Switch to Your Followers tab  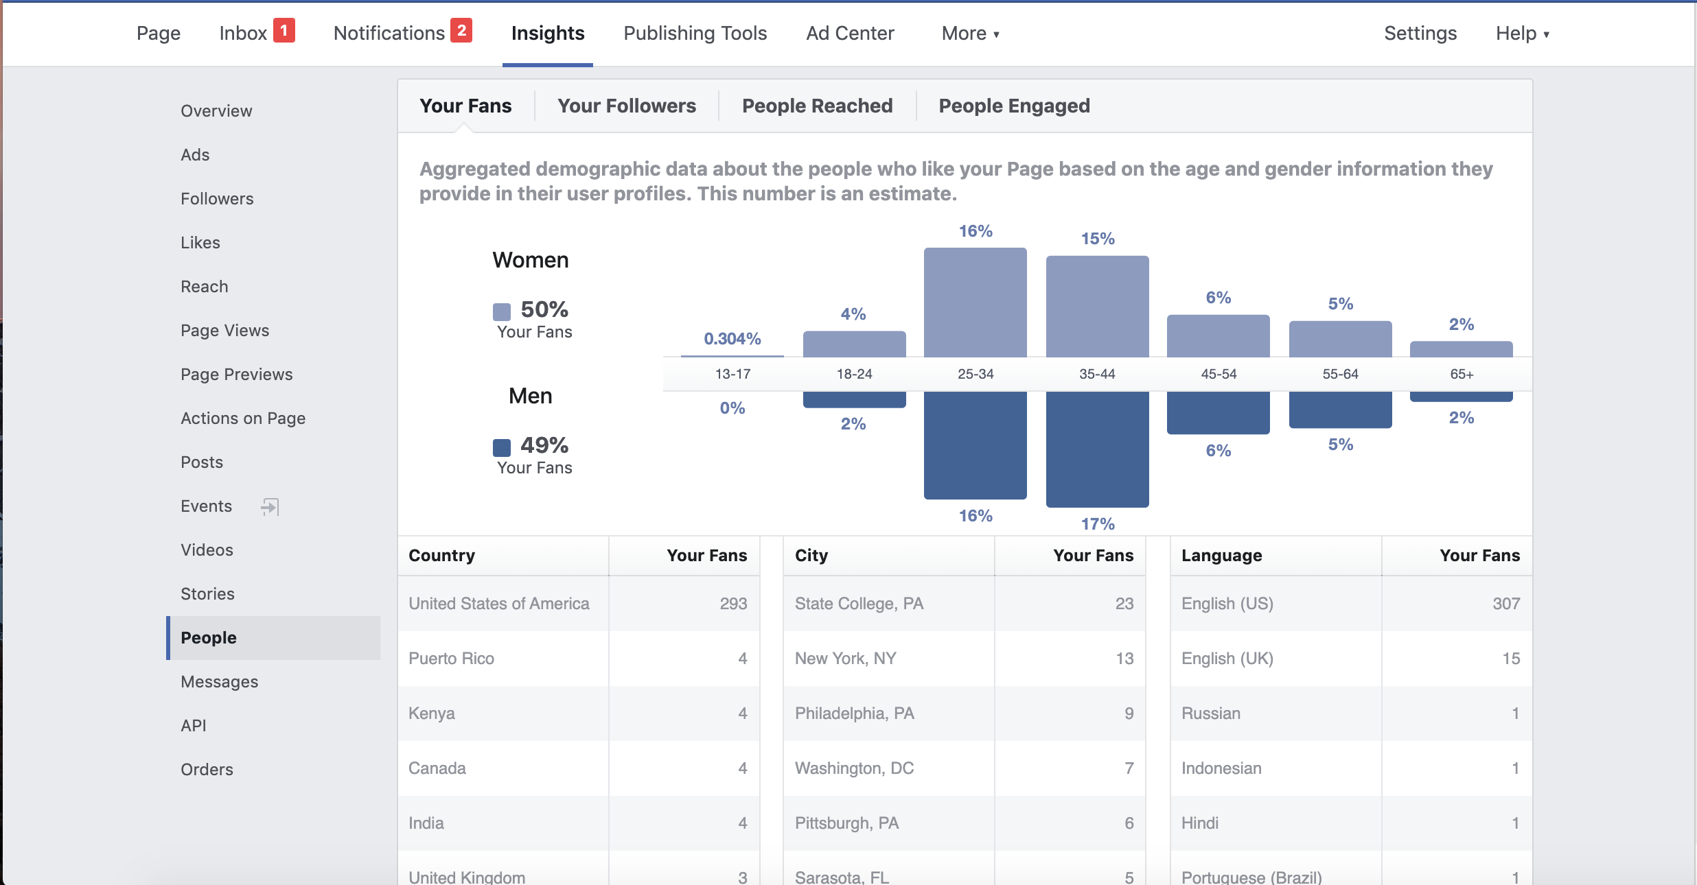coord(626,106)
